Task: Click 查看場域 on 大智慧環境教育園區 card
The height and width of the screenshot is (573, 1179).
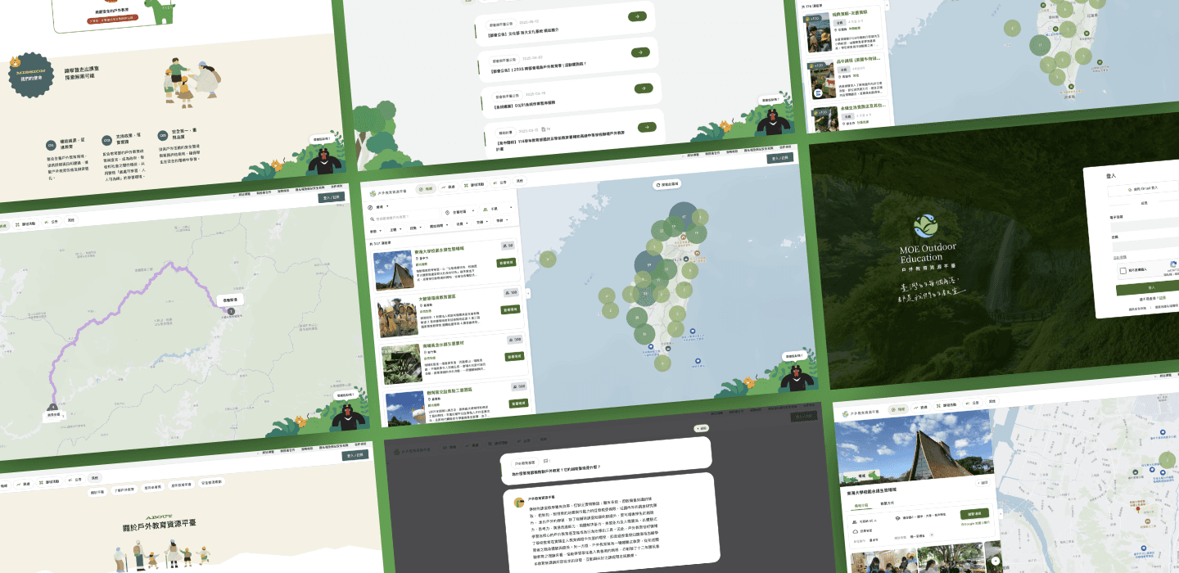Action: tap(511, 309)
